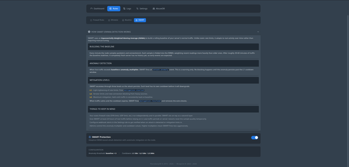Screen dimensions: 349x167
Task: Click info icon beside How SMART Detection Works
Action: pos(89,32)
